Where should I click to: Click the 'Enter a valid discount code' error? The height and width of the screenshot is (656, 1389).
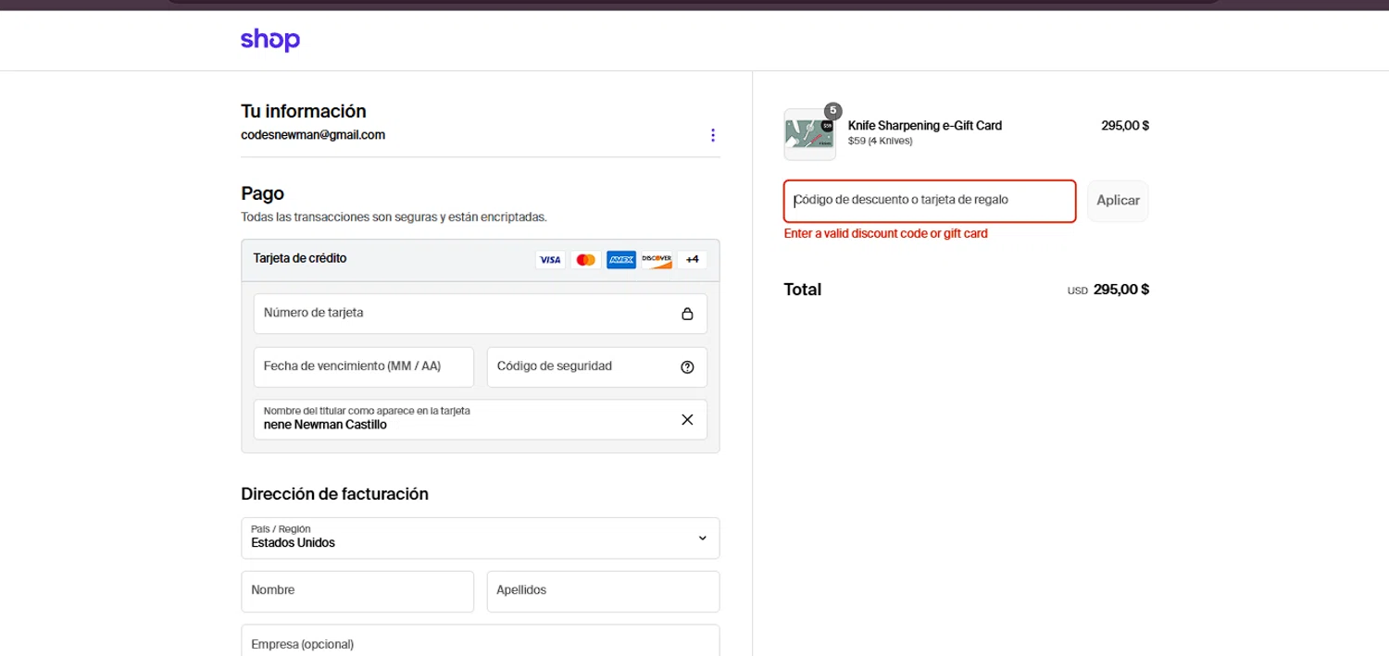[x=886, y=234]
